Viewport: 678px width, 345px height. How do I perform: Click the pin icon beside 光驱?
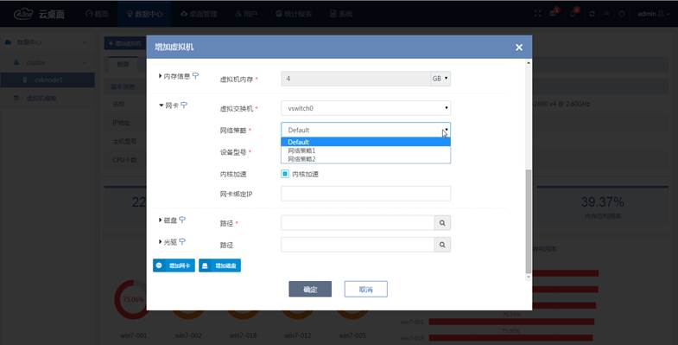(182, 241)
